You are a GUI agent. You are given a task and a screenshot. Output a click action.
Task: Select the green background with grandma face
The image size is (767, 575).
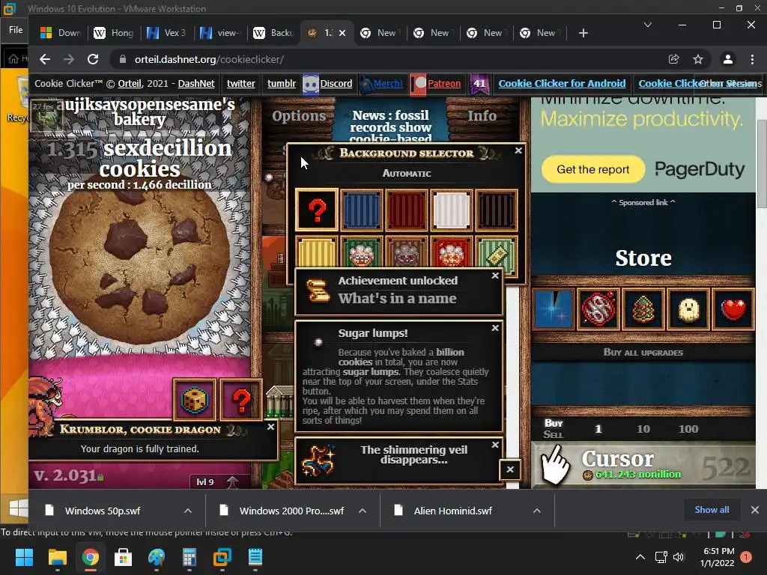point(362,252)
